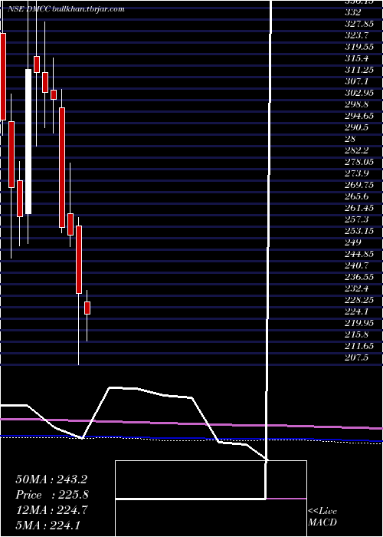Viewport: 383px width, 537px height.
Task: Click the 269.75 price axis label
Action: (358, 185)
